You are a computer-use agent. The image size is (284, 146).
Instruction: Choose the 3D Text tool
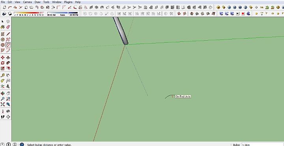(x=8, y=86)
